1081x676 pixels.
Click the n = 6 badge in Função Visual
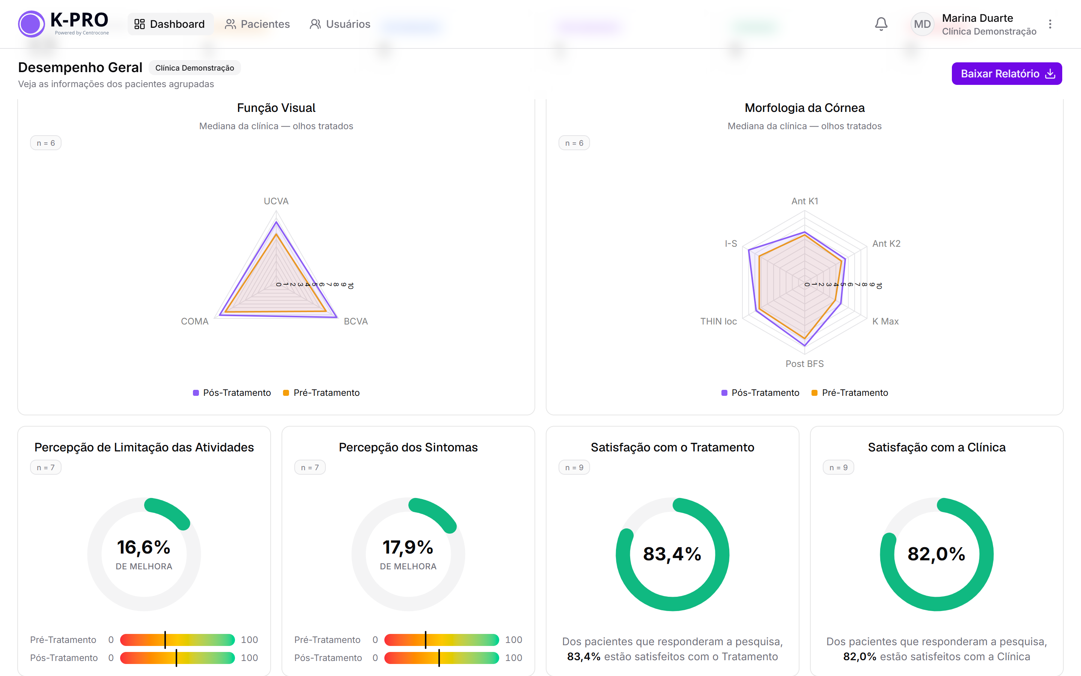pos(45,143)
